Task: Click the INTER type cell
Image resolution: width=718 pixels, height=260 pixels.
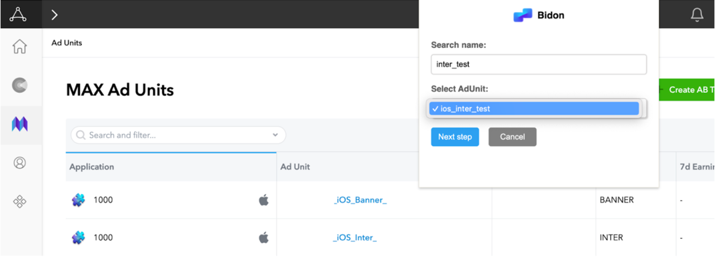Action: click(x=611, y=237)
